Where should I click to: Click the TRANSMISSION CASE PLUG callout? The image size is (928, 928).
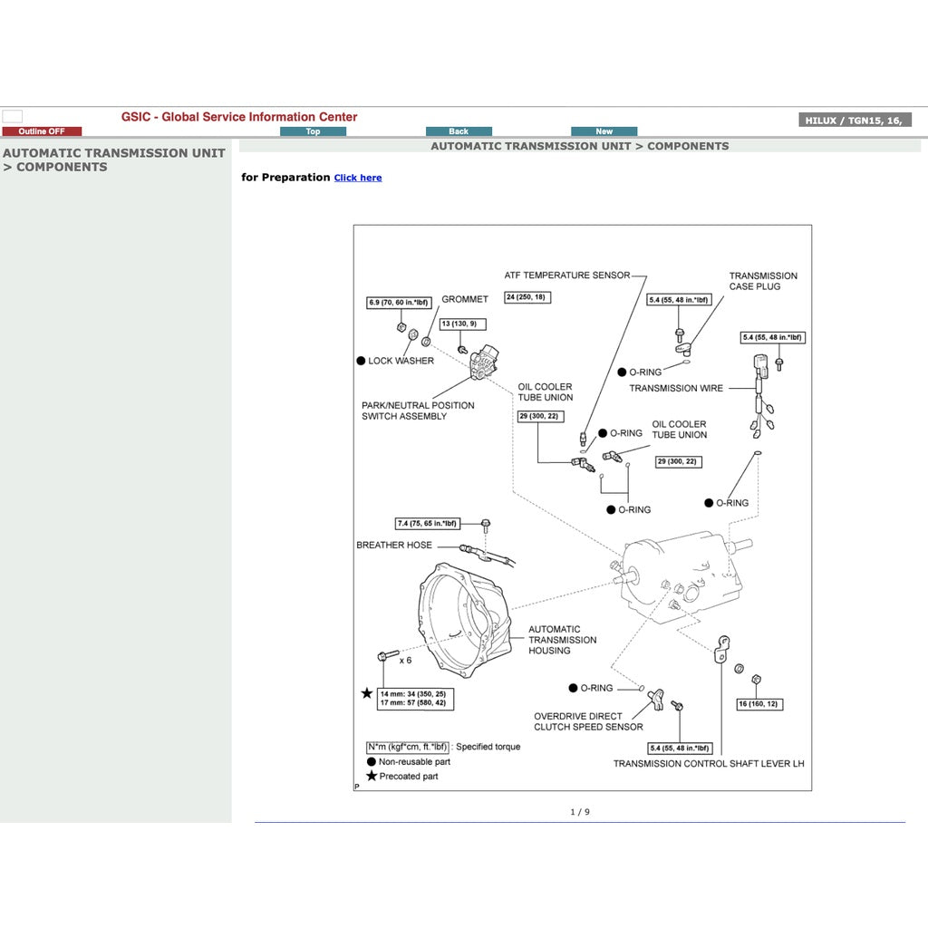pos(762,281)
